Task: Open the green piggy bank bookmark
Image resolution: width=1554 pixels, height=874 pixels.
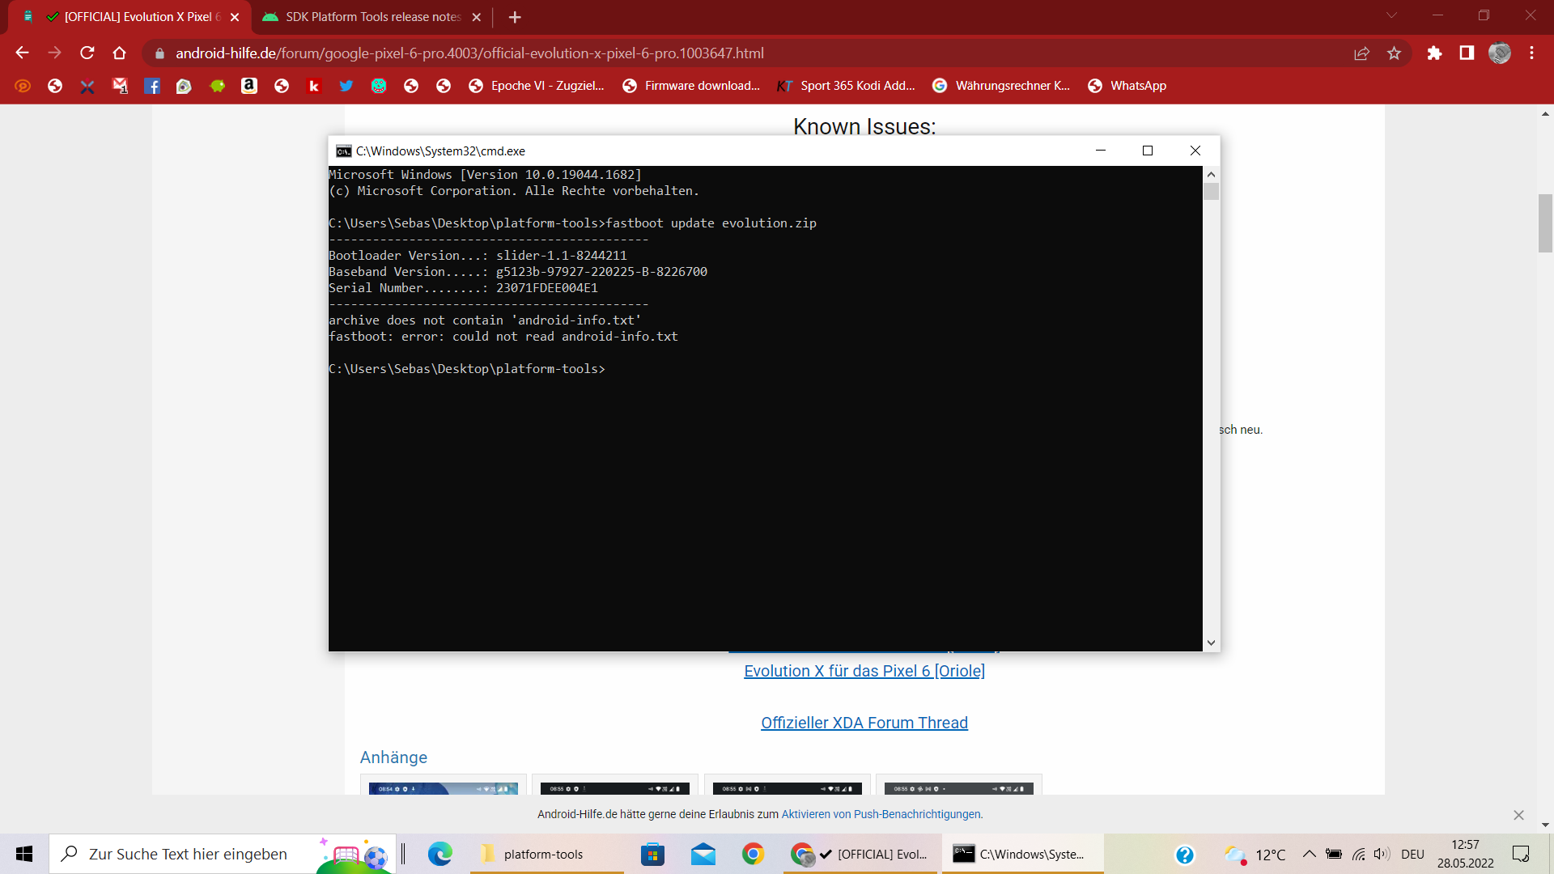Action: (x=217, y=86)
